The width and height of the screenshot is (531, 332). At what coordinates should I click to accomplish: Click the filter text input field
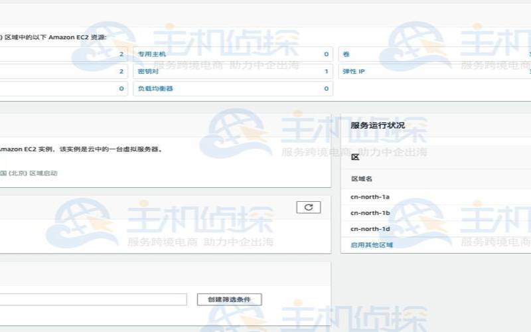tap(93, 299)
